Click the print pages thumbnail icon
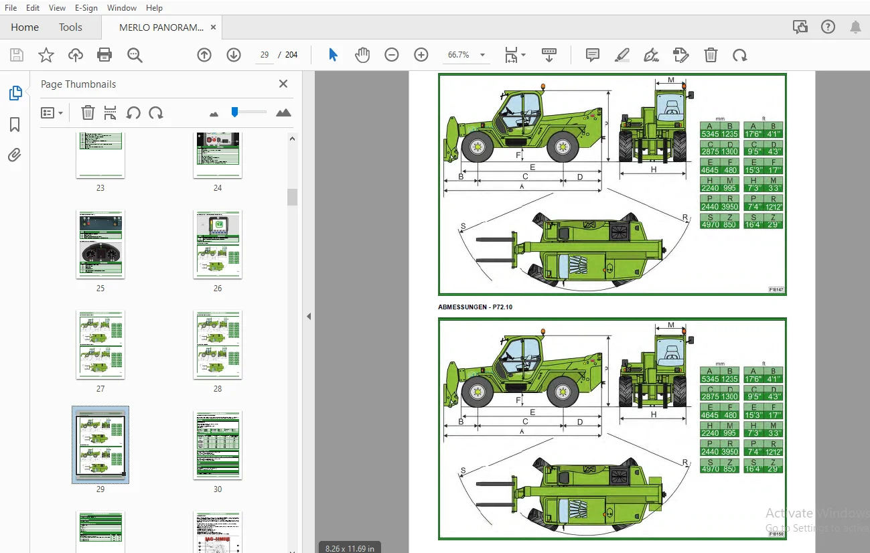 (111, 113)
